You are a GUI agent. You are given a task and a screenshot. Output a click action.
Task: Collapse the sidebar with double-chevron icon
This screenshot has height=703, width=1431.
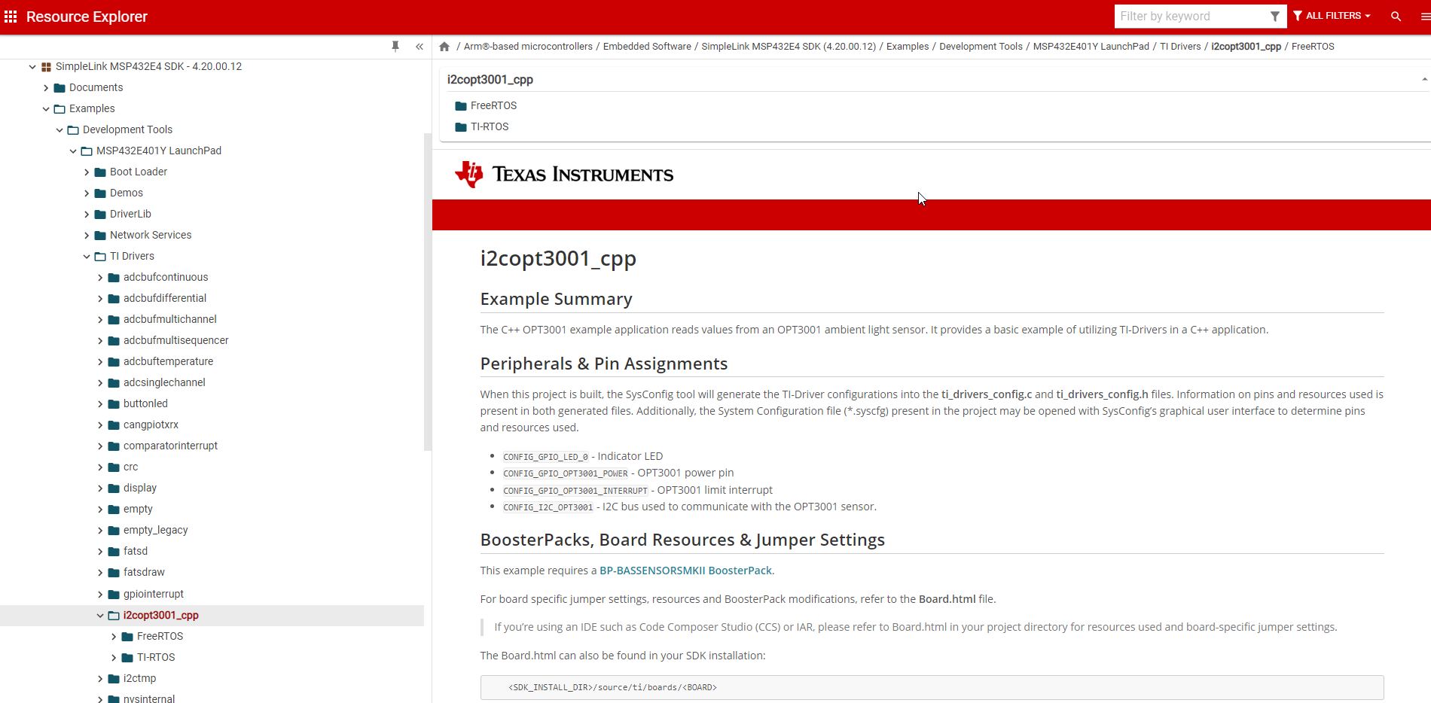click(420, 47)
